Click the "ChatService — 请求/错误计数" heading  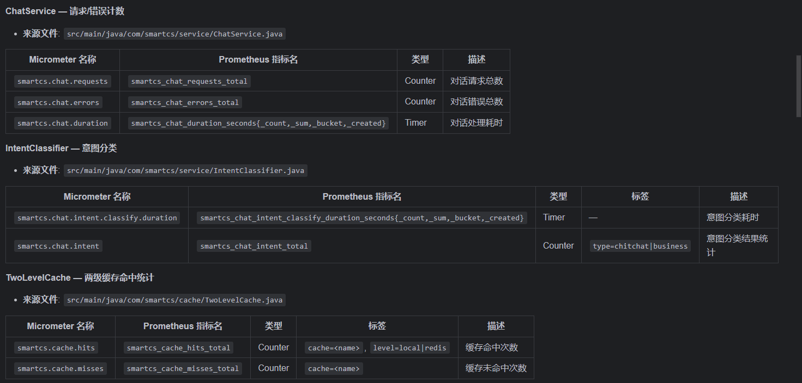65,11
